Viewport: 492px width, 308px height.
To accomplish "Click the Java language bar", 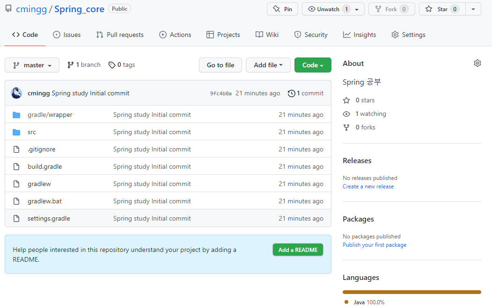I will pyautogui.click(x=411, y=292).
